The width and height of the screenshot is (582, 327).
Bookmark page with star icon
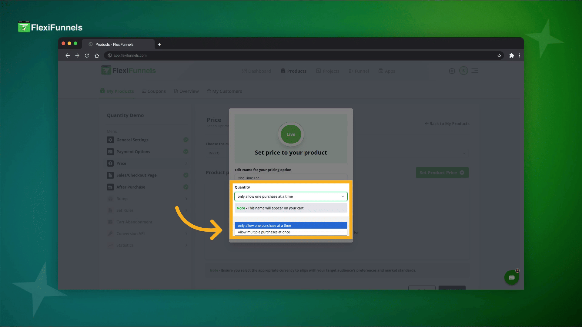499,55
